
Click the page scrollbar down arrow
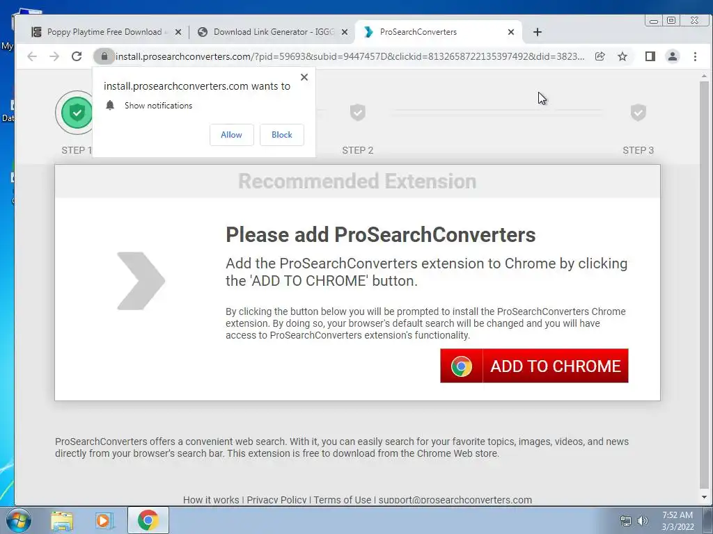705,497
